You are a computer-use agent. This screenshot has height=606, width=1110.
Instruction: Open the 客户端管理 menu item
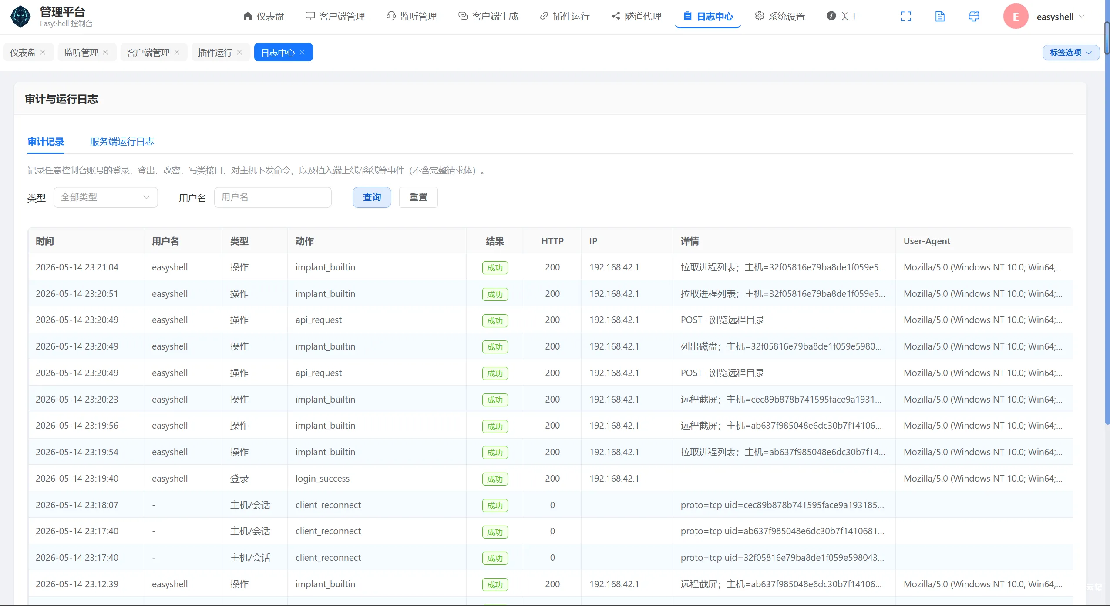[335, 17]
